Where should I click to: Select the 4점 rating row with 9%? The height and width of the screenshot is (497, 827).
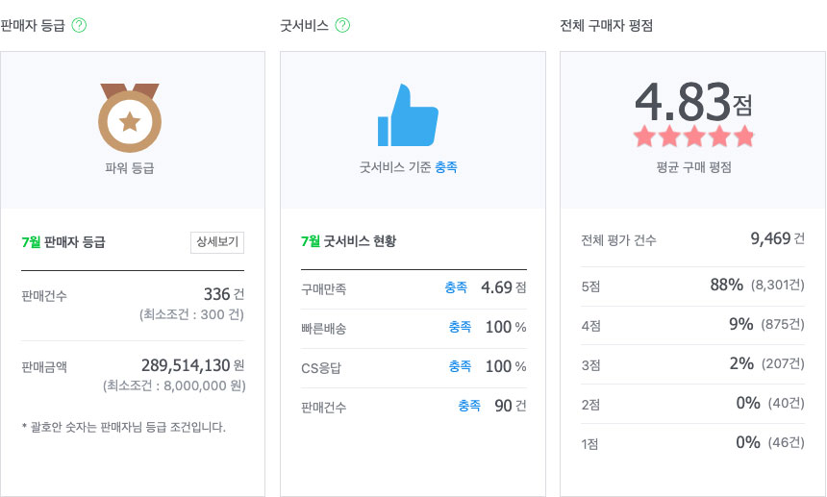693,324
